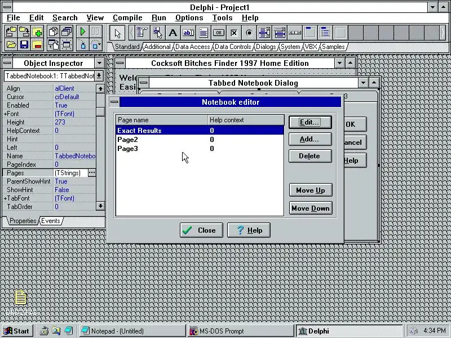
Task: Open the Tools menu
Action: (x=222, y=18)
